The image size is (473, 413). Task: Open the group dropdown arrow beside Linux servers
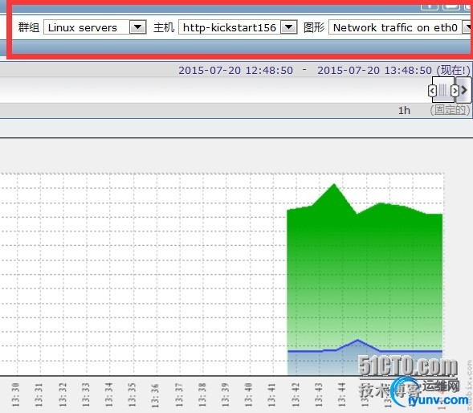pyautogui.click(x=138, y=27)
